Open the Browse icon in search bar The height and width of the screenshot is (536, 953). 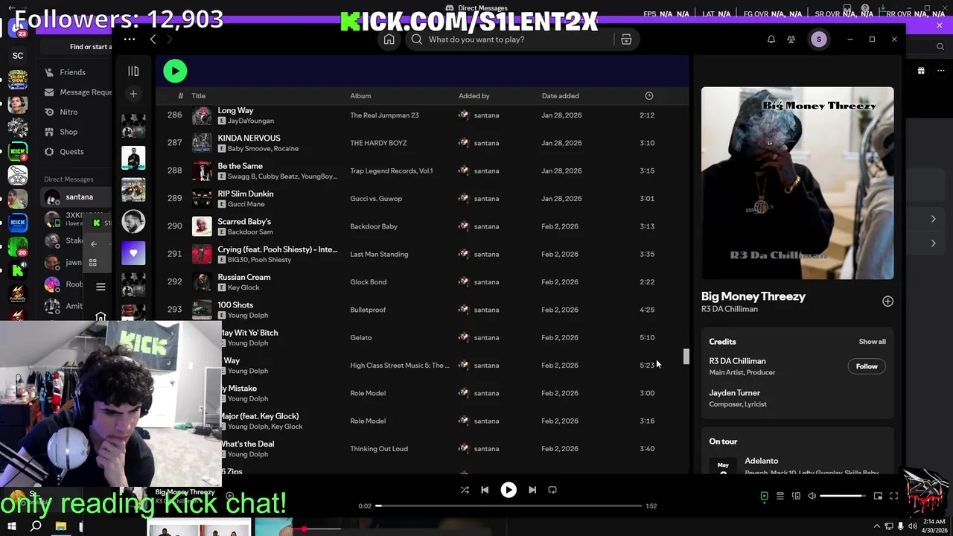(x=626, y=39)
